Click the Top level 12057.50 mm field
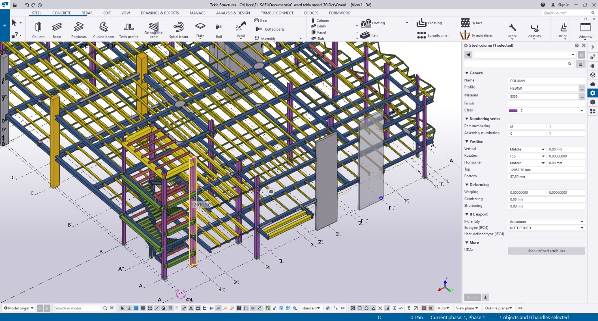This screenshot has height=321, width=598. click(x=546, y=170)
